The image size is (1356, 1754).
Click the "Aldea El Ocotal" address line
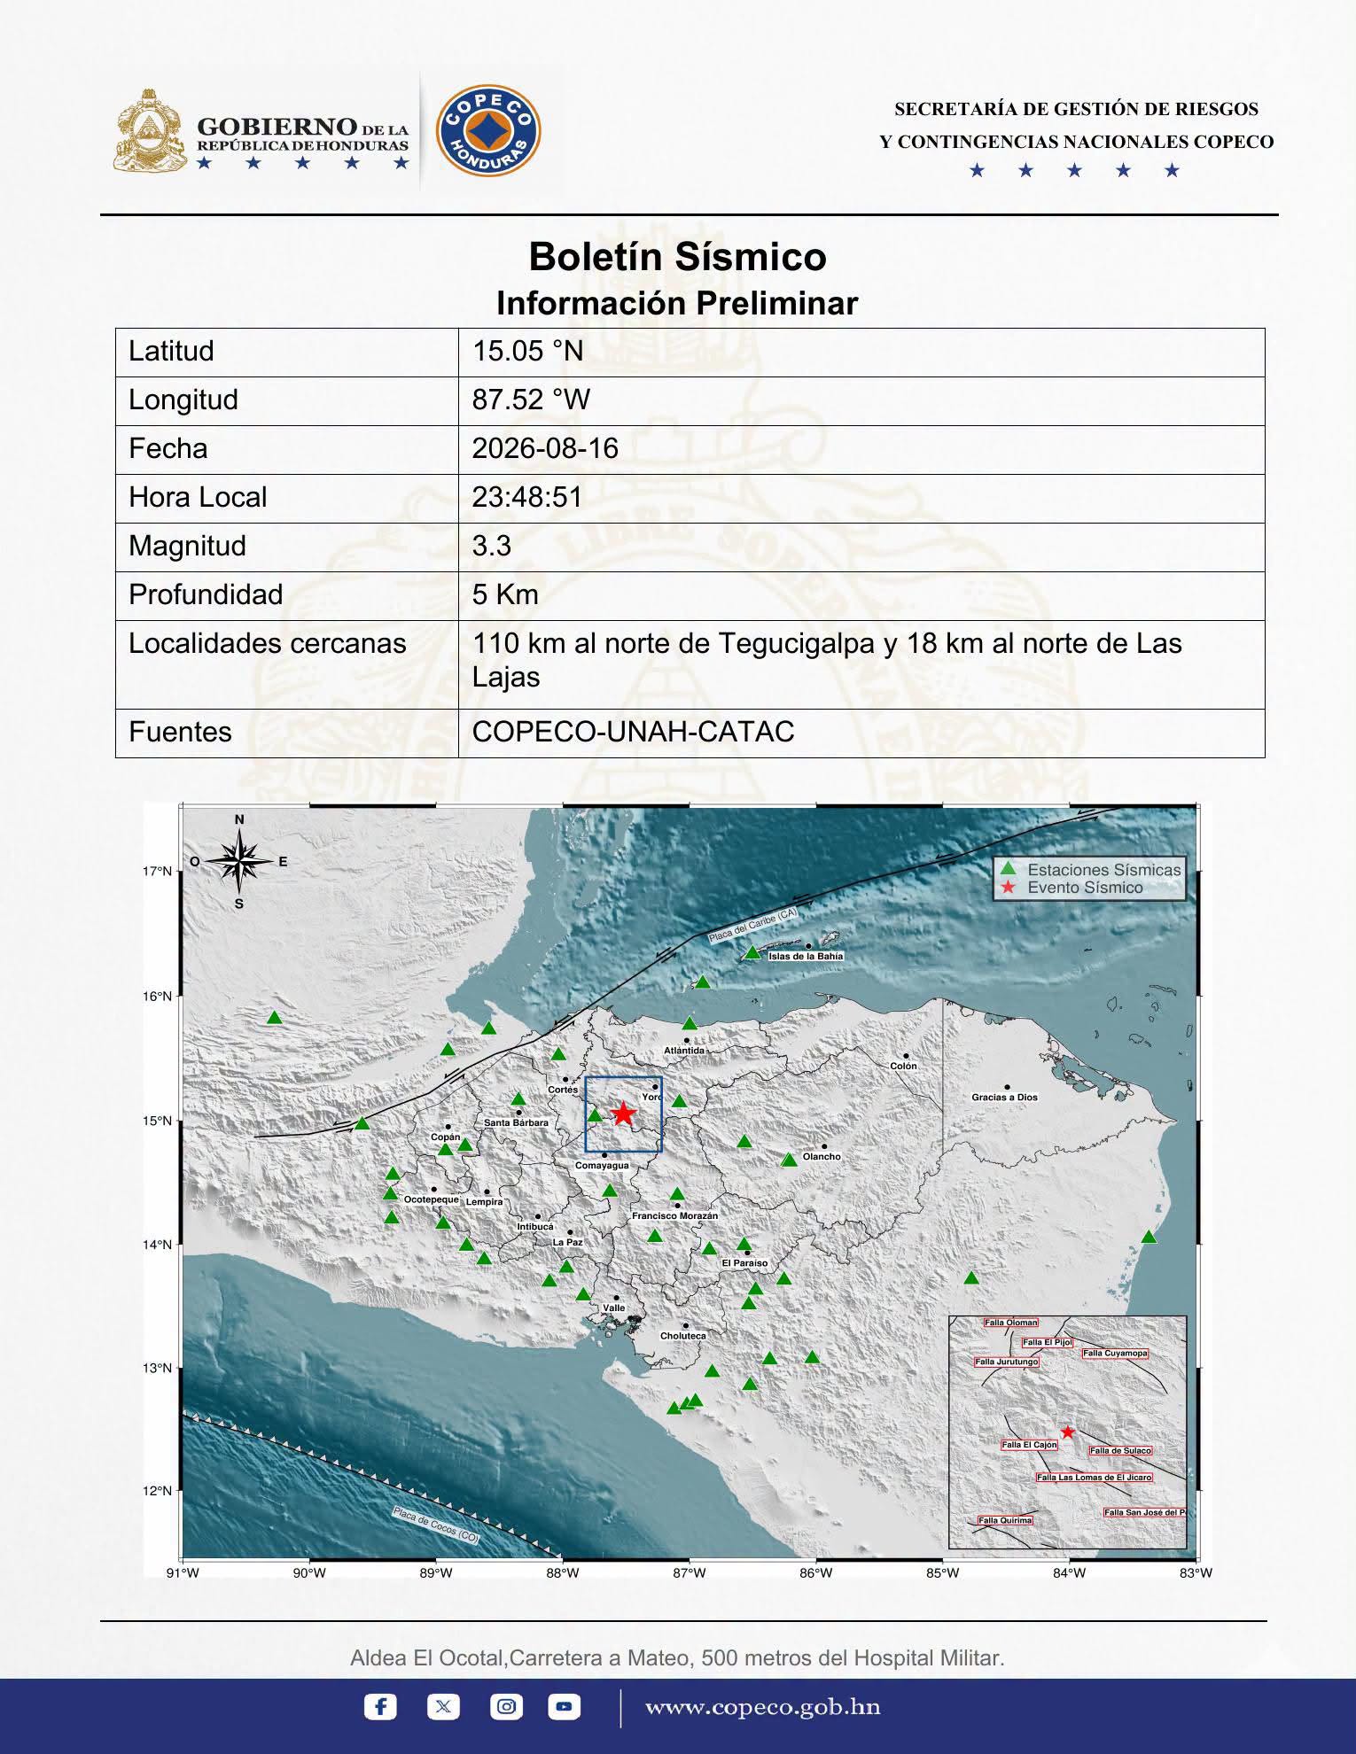677,1658
